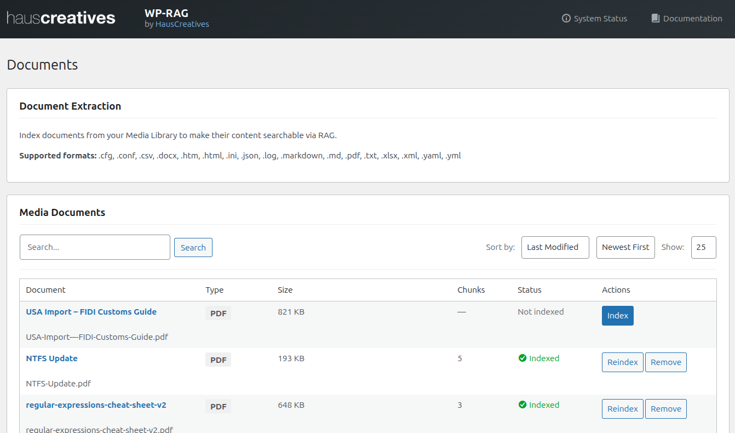Click the Documents page heading

click(x=42, y=65)
